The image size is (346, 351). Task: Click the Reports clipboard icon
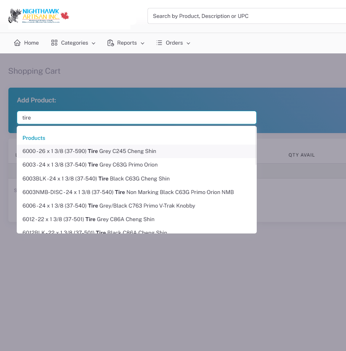pos(110,43)
